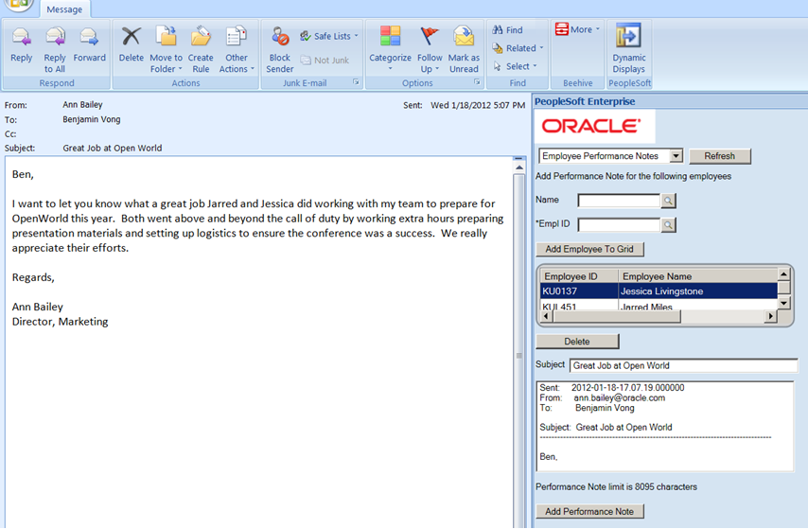Click the Empl ID lookup magnifier icon
Image resolution: width=808 pixels, height=529 pixels.
pos(668,225)
